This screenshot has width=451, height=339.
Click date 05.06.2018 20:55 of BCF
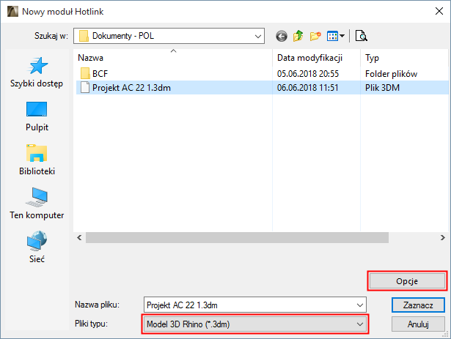point(308,74)
